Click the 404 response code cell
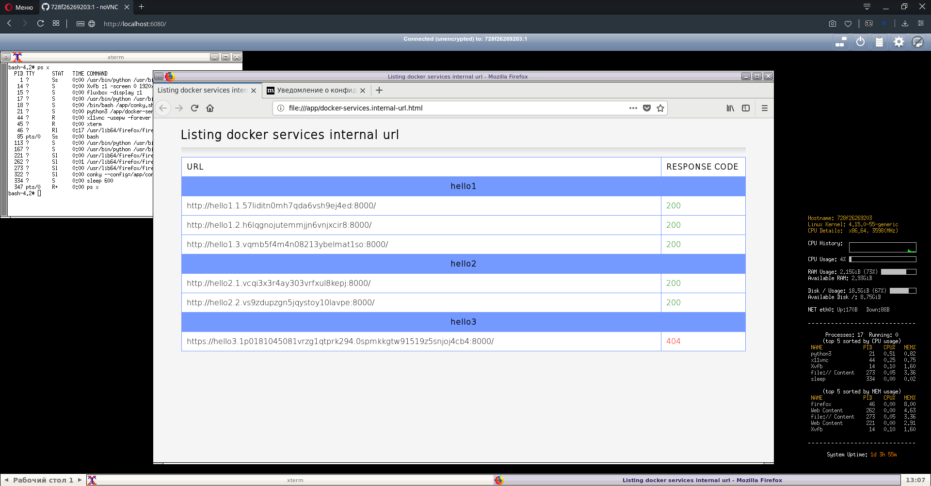The height and width of the screenshot is (486, 931). point(703,341)
